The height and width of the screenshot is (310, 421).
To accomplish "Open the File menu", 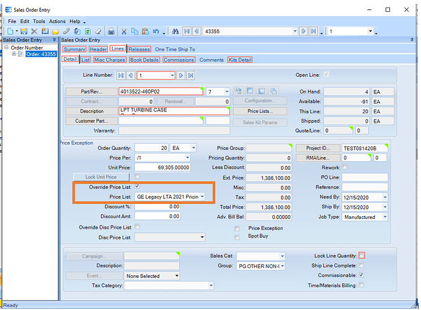I will click(x=12, y=21).
